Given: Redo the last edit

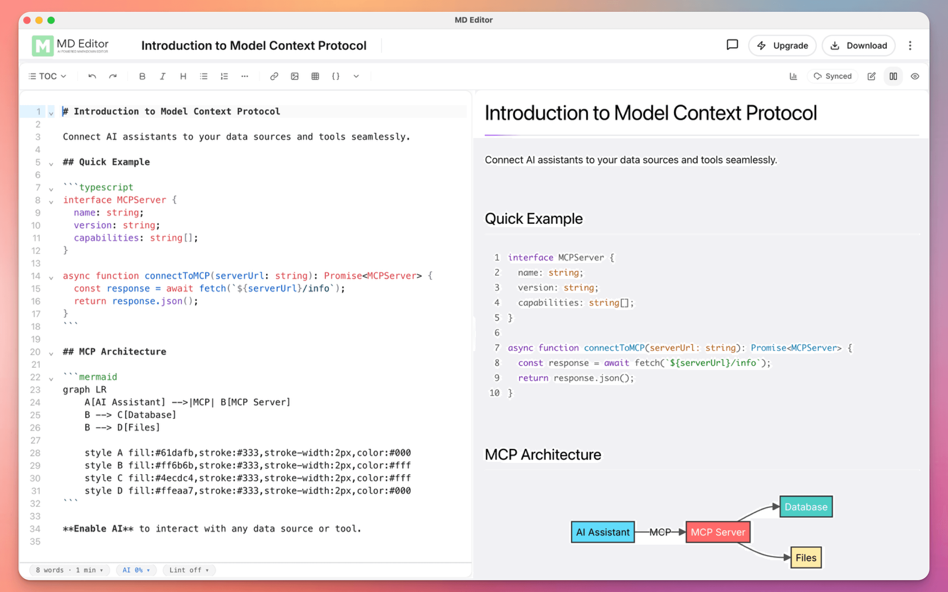Looking at the screenshot, I should click(x=113, y=76).
